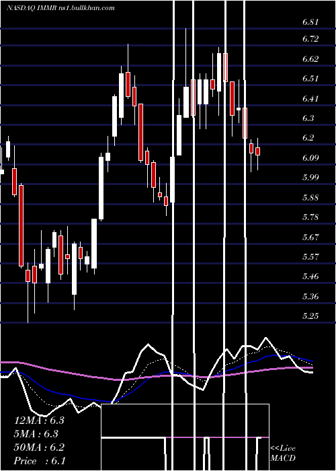
Task: Click the 6.2 price axis label
Action: pos(308,138)
